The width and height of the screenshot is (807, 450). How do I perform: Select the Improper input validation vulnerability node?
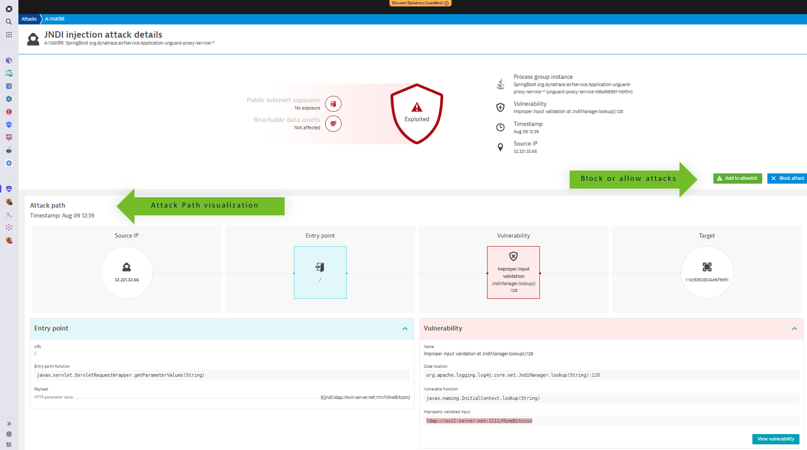[513, 272]
